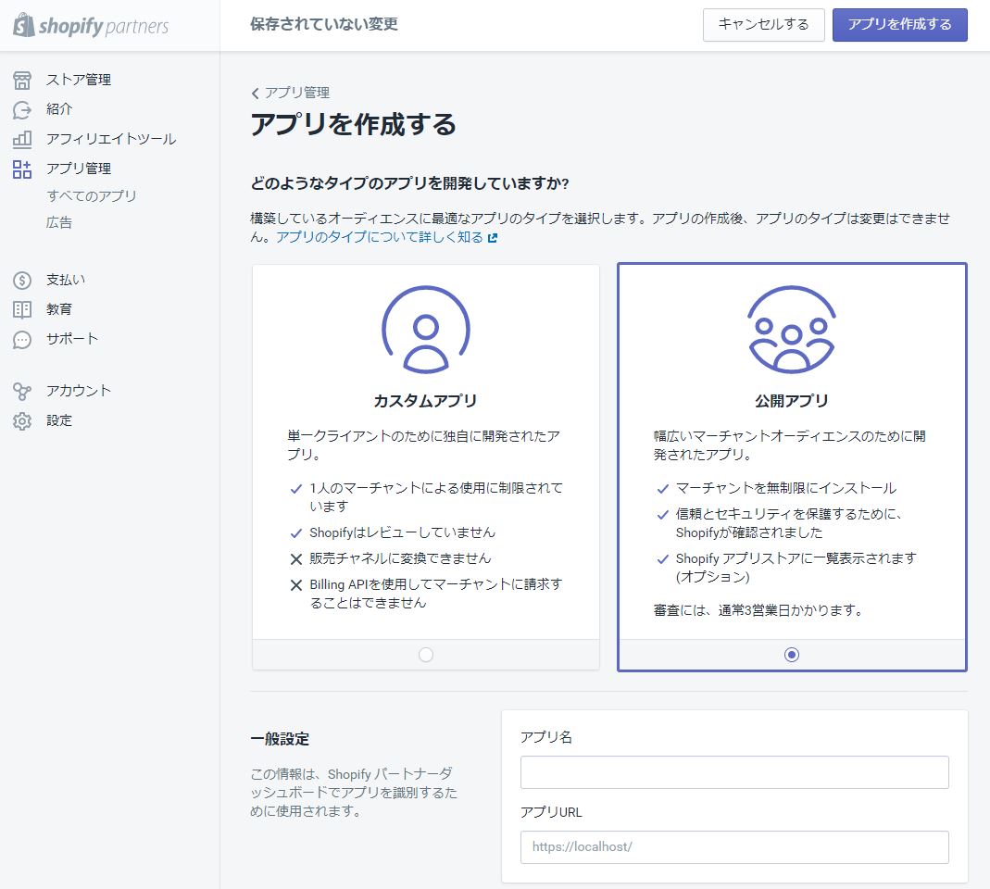Open 設定 via the gear icon
The image size is (990, 889).
pos(22,420)
